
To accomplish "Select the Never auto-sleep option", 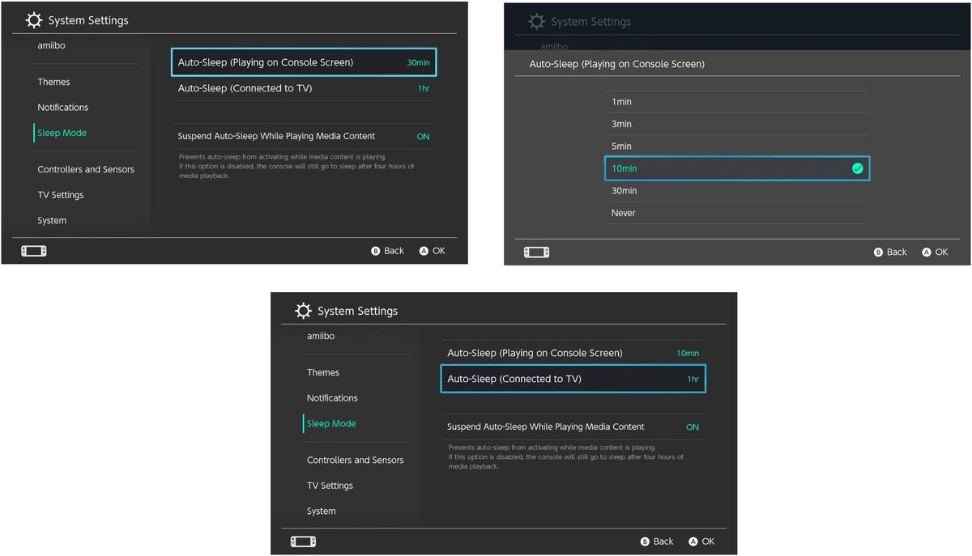I will pyautogui.click(x=737, y=213).
